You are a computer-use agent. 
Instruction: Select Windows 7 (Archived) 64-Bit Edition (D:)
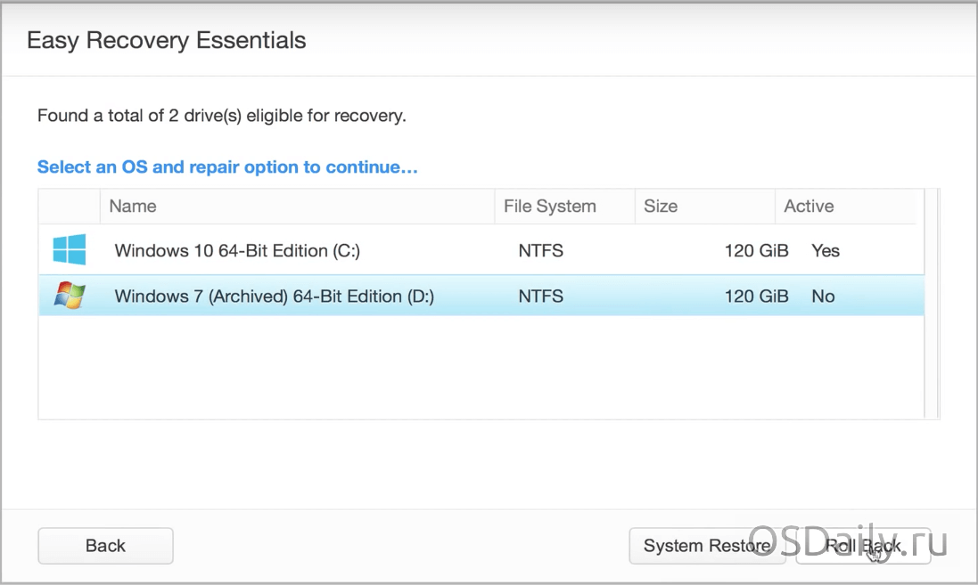274,297
